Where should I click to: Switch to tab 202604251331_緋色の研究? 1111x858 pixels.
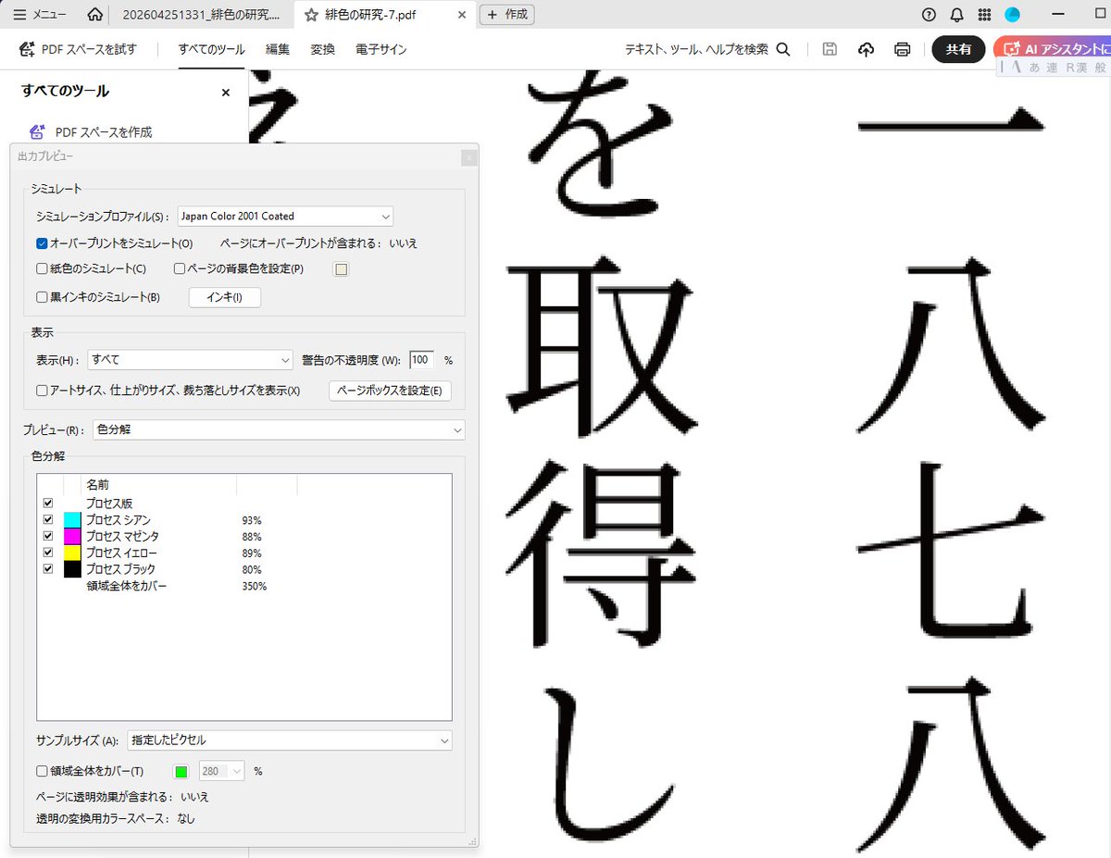[201, 14]
